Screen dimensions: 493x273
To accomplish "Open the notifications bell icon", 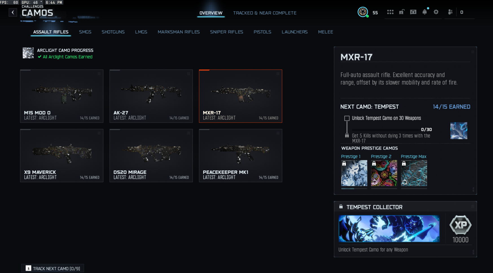I will [x=425, y=12].
